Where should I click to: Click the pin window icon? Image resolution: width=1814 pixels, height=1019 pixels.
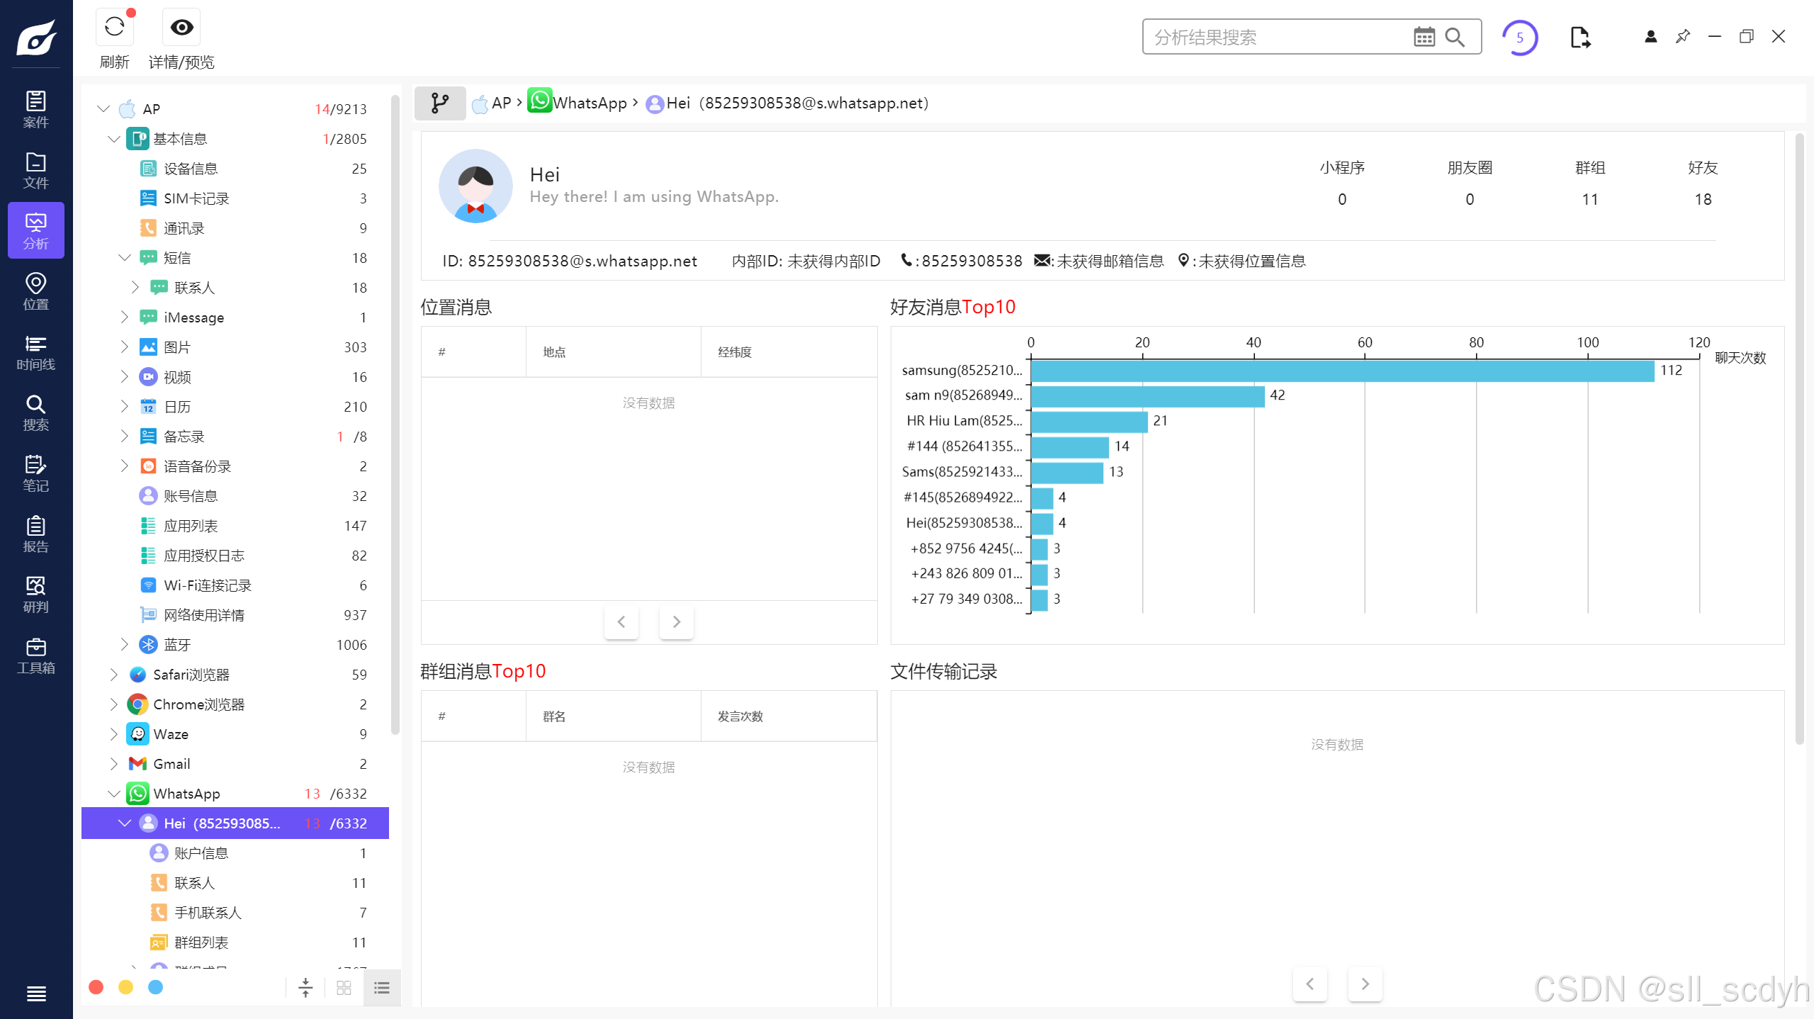point(1682,36)
